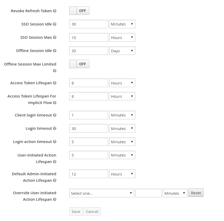
Task: Click help icon next to Revoke Refresh Token
Action: click(x=55, y=11)
